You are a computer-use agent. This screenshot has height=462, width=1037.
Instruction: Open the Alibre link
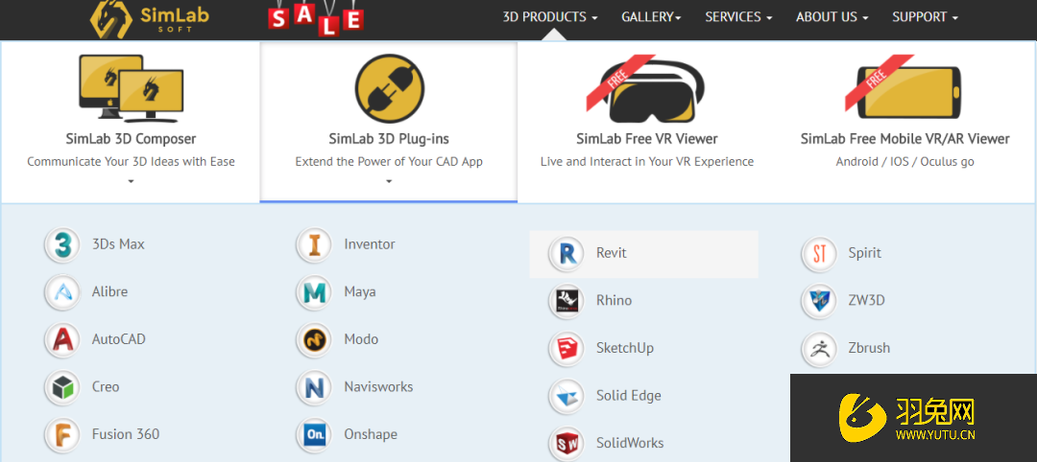pos(109,291)
